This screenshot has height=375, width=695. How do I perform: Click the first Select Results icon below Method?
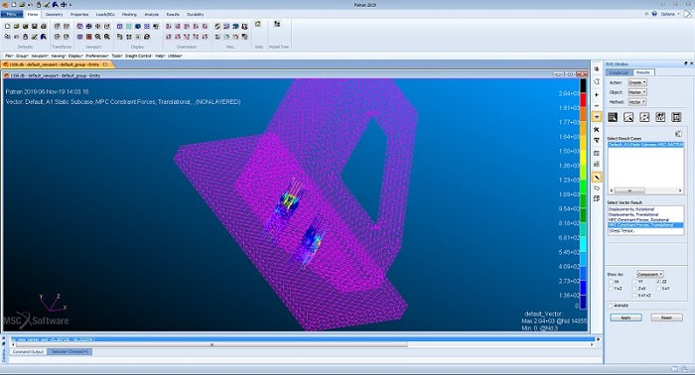pyautogui.click(x=613, y=117)
